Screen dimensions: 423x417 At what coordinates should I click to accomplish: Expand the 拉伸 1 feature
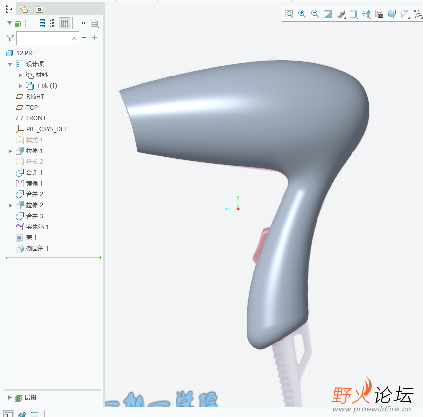10,151
